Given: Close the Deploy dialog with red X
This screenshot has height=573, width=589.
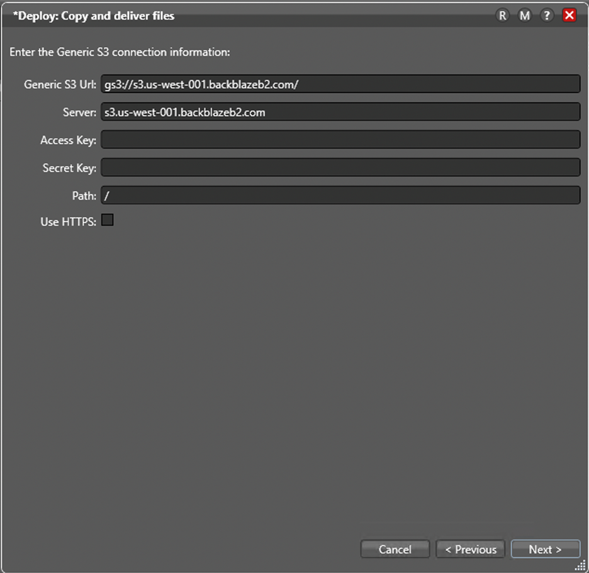Looking at the screenshot, I should point(569,15).
